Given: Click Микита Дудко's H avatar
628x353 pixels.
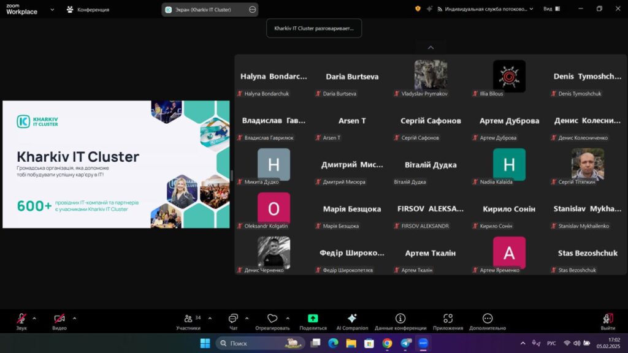Looking at the screenshot, I should pyautogui.click(x=274, y=164).
